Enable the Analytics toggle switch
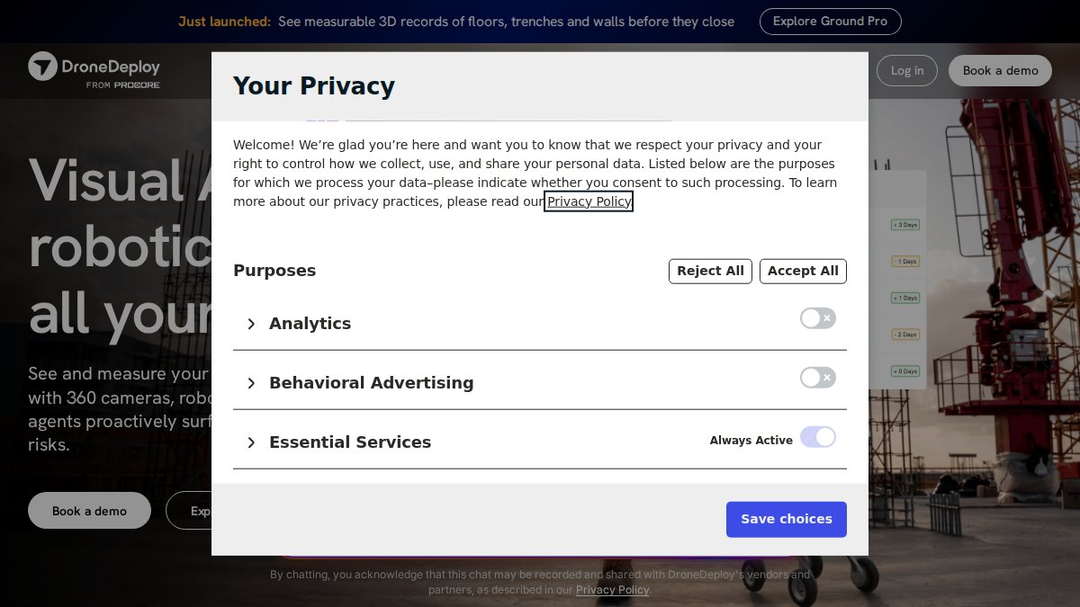This screenshot has height=607, width=1080. point(818,318)
